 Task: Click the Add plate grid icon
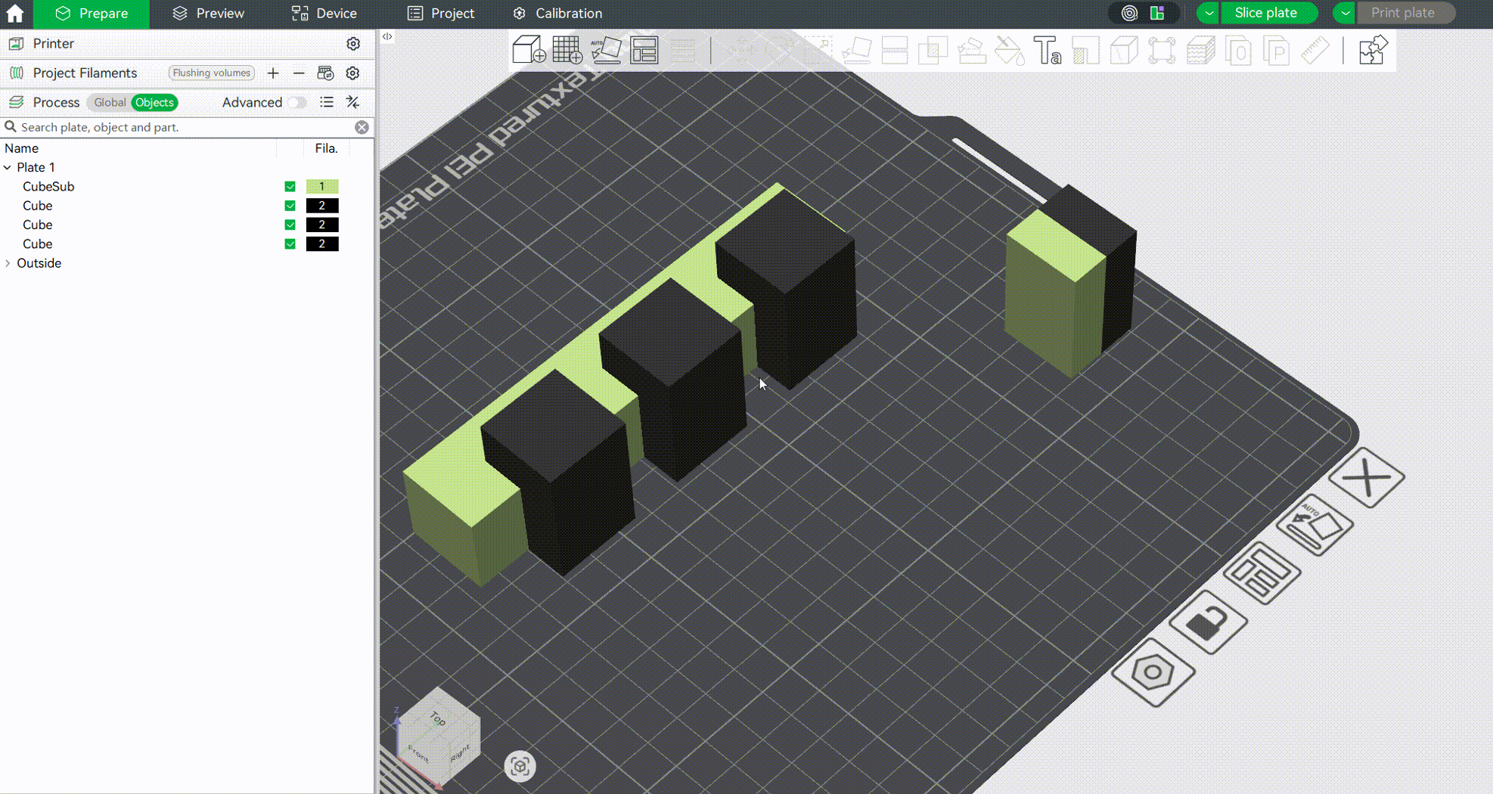567,50
